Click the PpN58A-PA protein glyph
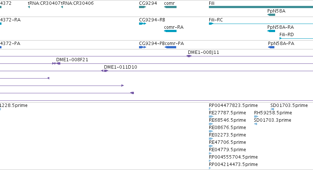The width and height of the screenshot is (313, 170). 271,47
